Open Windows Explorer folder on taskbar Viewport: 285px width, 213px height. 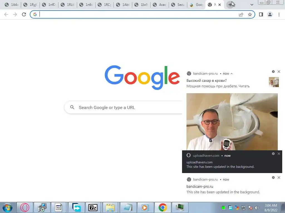[x=110, y=207]
